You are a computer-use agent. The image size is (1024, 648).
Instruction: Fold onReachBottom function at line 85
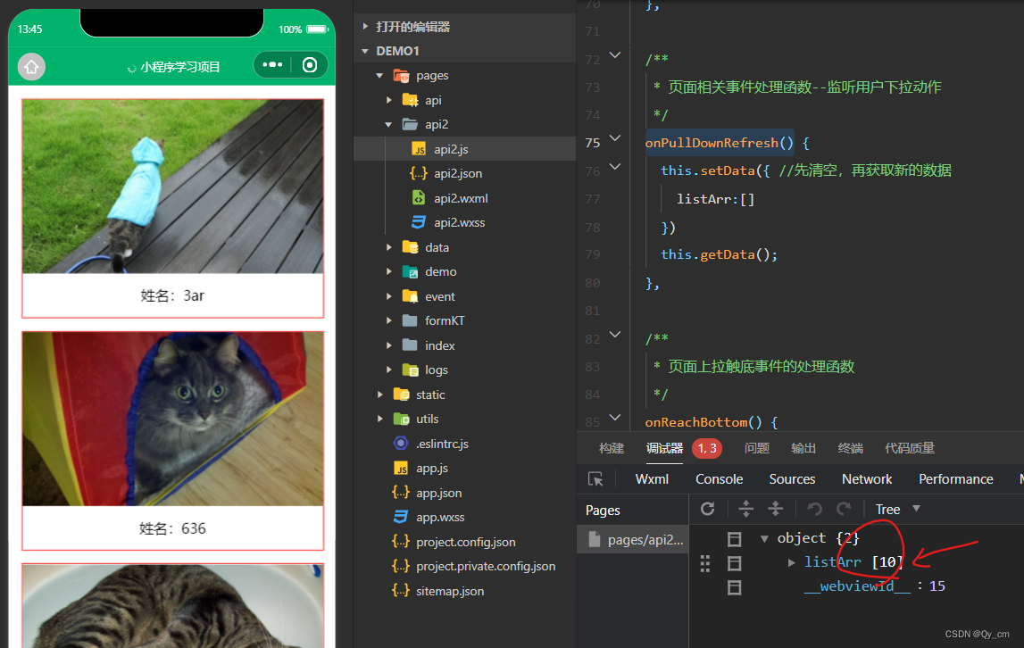[614, 417]
